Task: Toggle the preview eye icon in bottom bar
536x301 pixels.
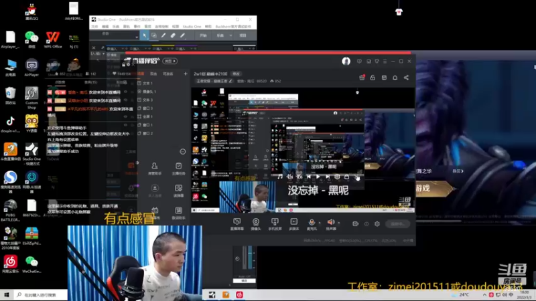Action: 366,224
